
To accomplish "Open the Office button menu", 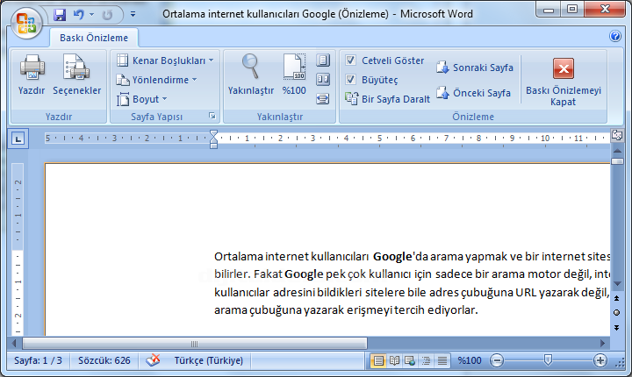I will click(x=26, y=23).
